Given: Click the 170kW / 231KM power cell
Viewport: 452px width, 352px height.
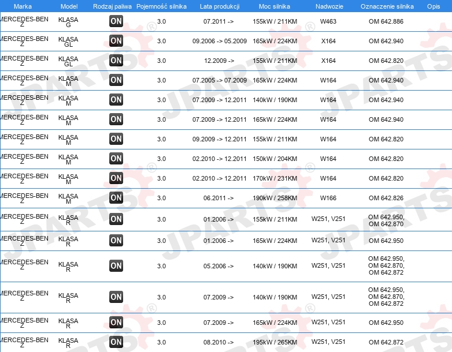Looking at the screenshot, I should 275,178.
